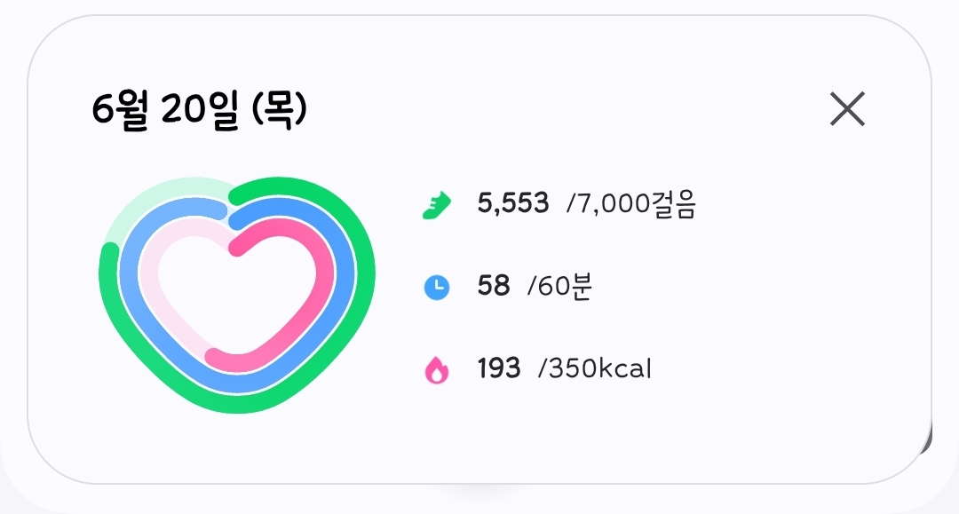The width and height of the screenshot is (959, 514).
Task: Tap the blue clock active time icon
Action: pos(436,288)
